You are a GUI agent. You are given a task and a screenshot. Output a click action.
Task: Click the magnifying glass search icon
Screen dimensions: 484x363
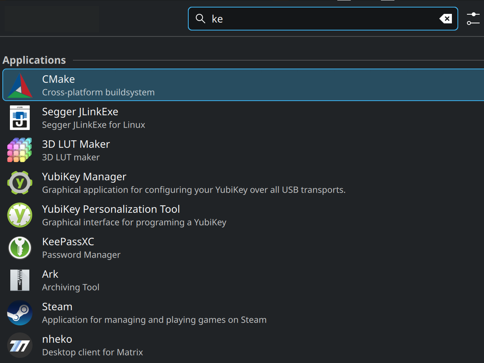(201, 19)
